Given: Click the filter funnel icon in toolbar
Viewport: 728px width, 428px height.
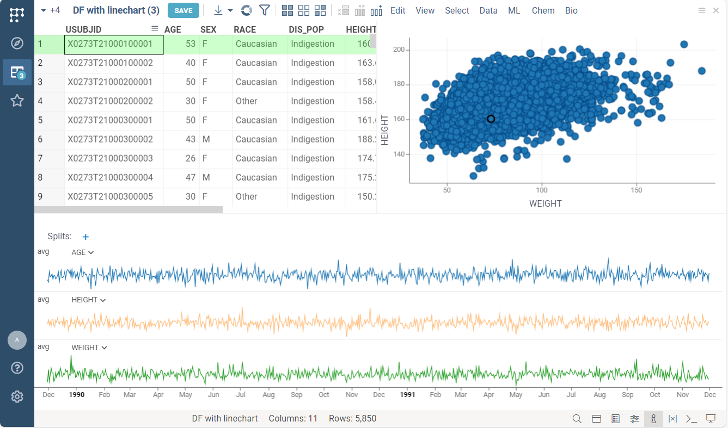Looking at the screenshot, I should (265, 10).
